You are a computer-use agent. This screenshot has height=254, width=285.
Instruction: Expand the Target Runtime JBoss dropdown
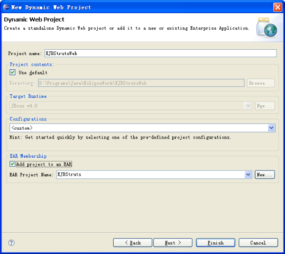pyautogui.click(x=248, y=106)
